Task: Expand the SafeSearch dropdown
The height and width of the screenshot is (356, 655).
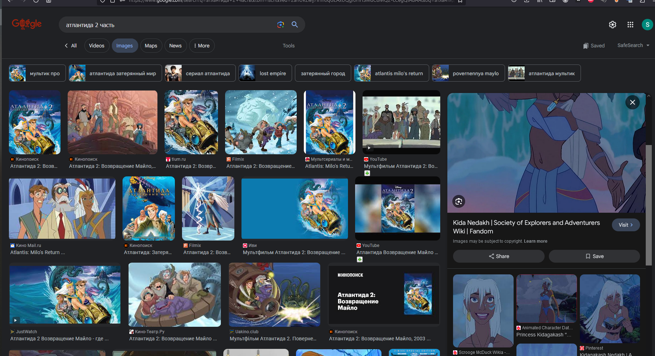Action: [x=634, y=45]
